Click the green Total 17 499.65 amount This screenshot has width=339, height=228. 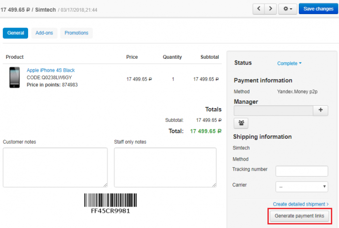[206, 131]
